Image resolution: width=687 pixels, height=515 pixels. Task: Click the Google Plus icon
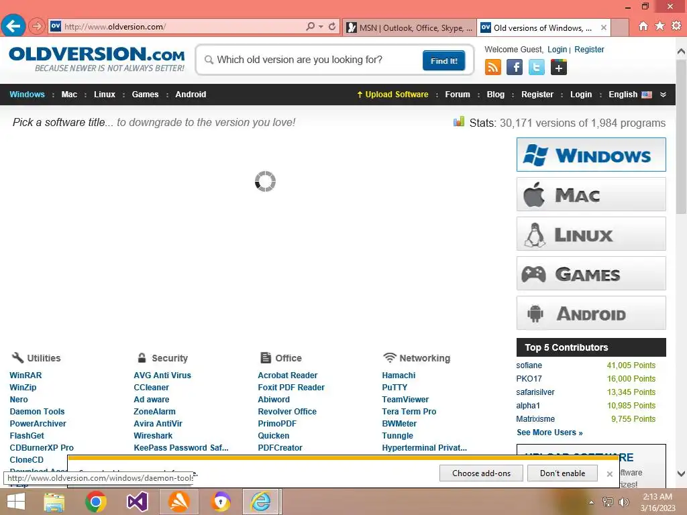[x=559, y=68]
